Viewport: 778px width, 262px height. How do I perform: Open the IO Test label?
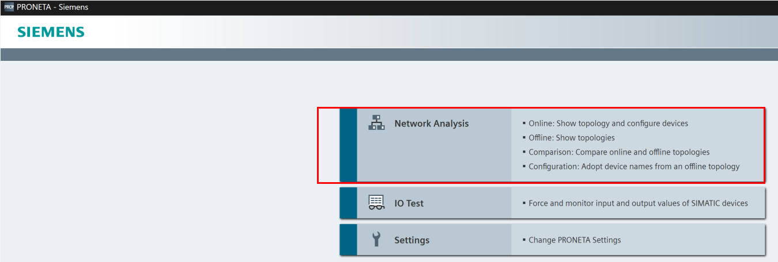409,203
